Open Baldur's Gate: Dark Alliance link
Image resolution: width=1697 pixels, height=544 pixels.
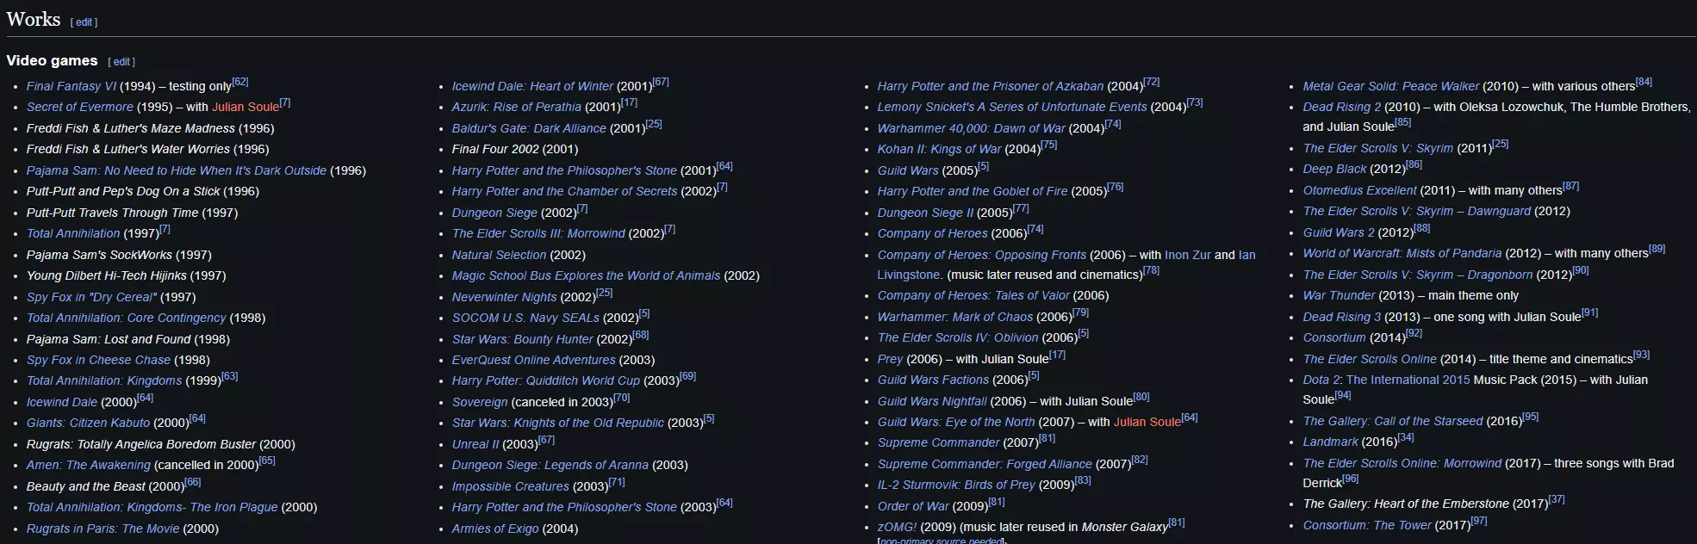click(x=529, y=129)
